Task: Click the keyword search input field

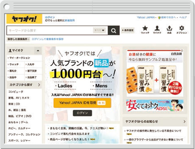Action: point(50,31)
